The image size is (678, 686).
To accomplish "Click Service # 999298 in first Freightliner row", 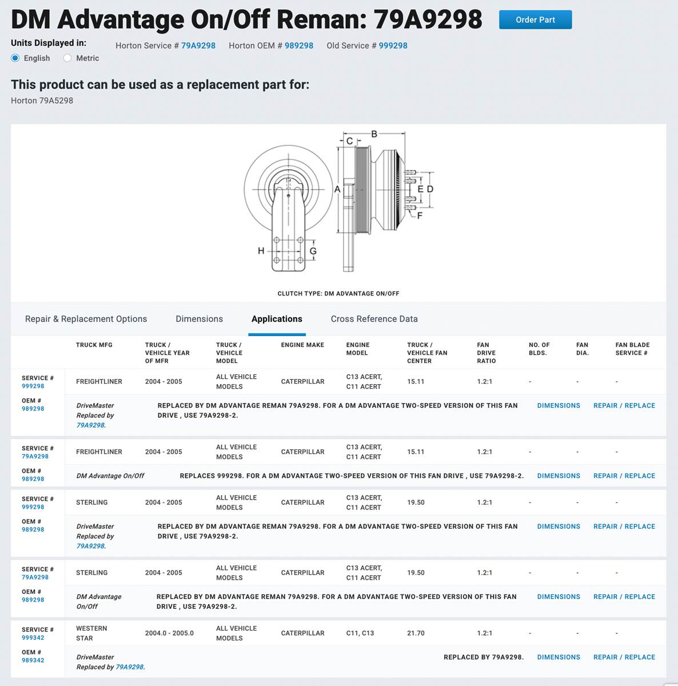I will click(33, 386).
